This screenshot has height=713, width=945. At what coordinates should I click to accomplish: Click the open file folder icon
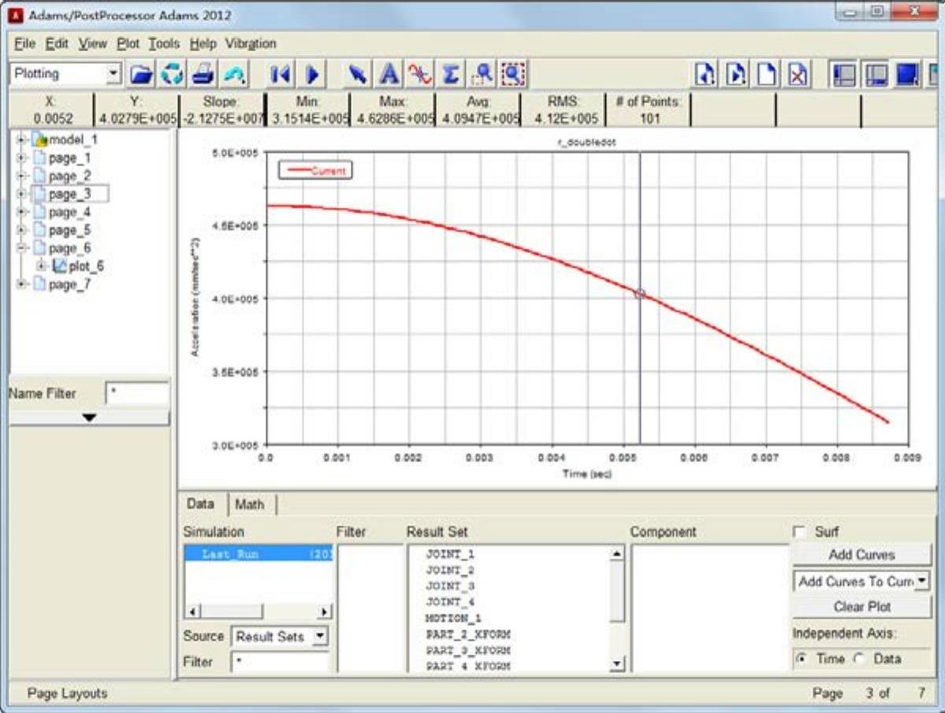[x=142, y=74]
